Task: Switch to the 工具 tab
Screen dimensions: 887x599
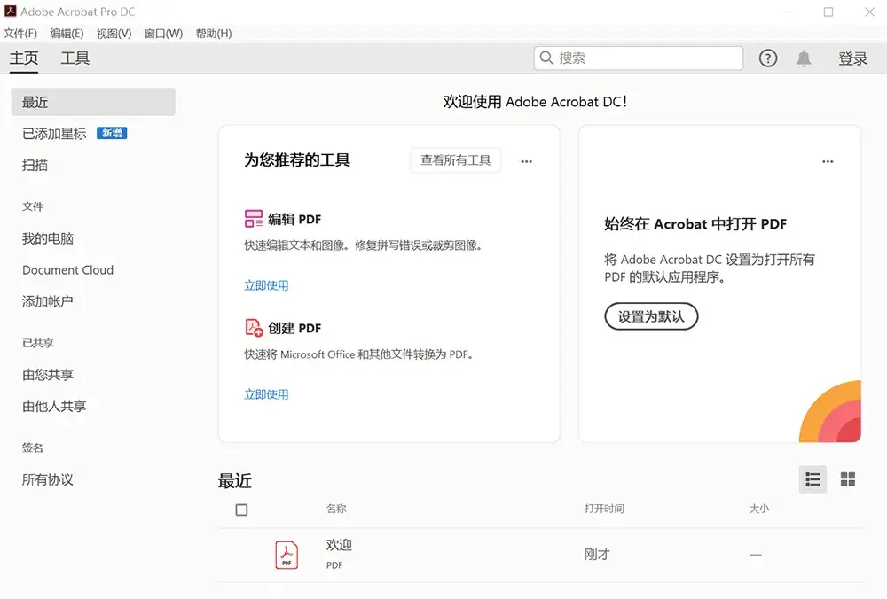Action: coord(75,58)
